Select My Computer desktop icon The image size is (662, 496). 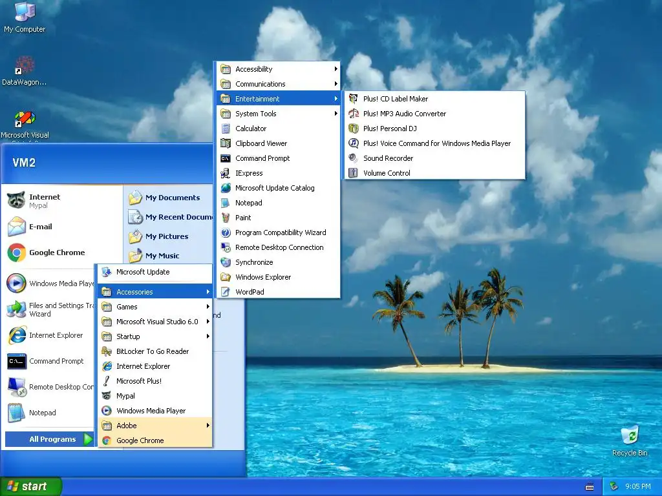pyautogui.click(x=25, y=17)
